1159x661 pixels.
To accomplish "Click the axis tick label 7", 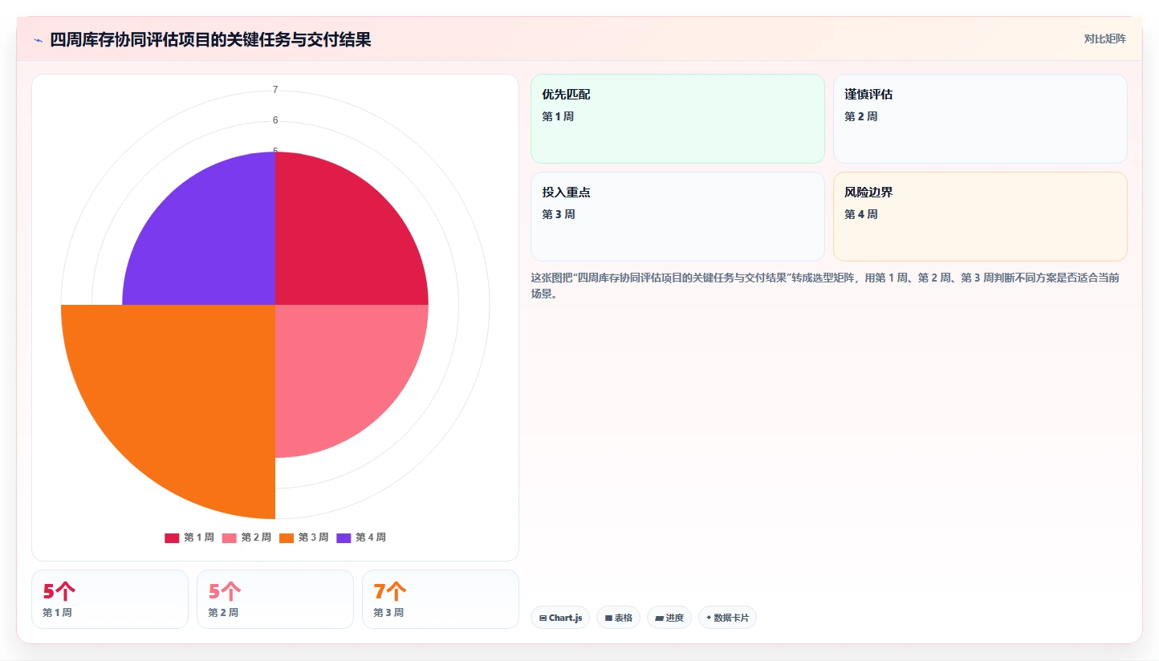I will (x=275, y=90).
